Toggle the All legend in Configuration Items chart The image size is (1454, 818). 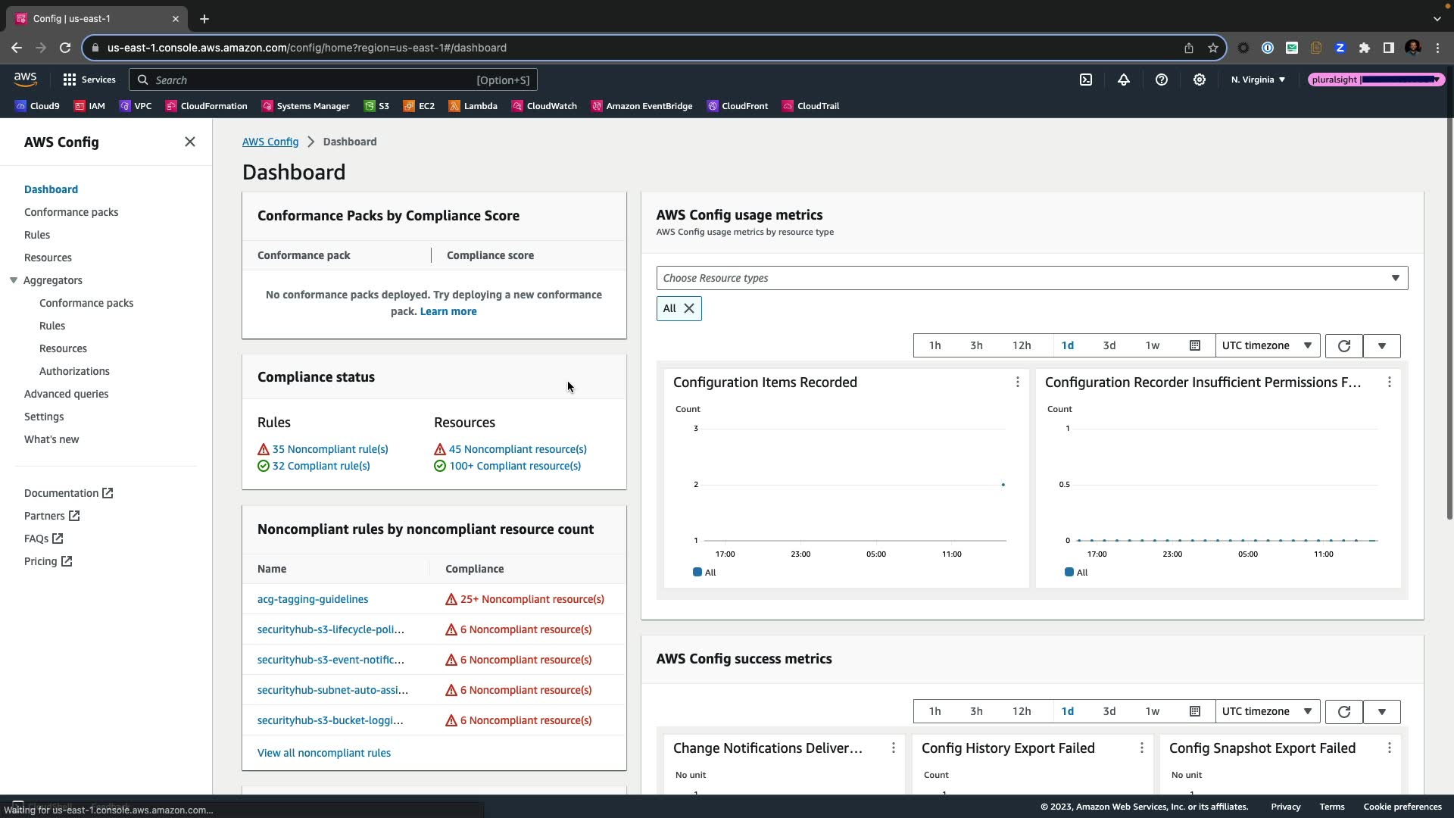(704, 573)
